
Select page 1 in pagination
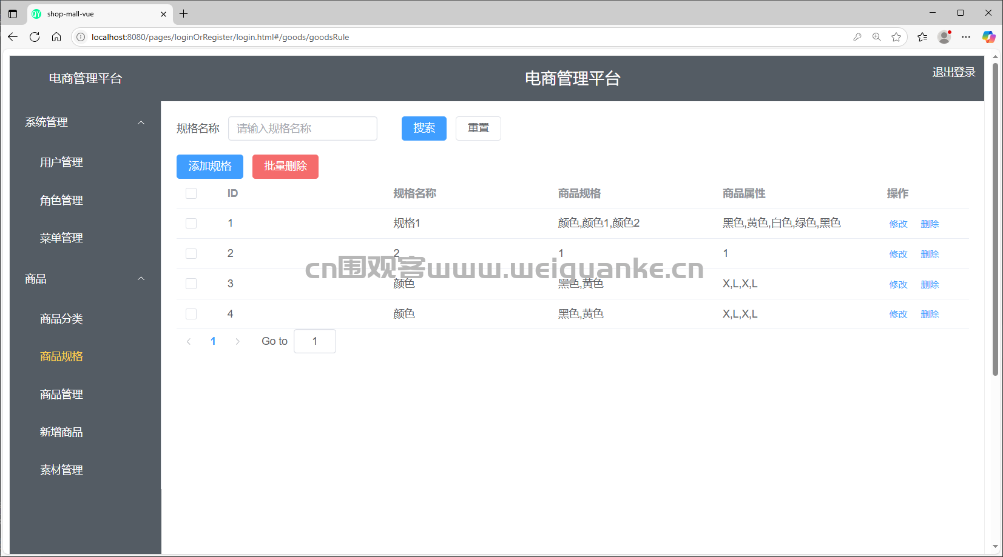point(213,341)
